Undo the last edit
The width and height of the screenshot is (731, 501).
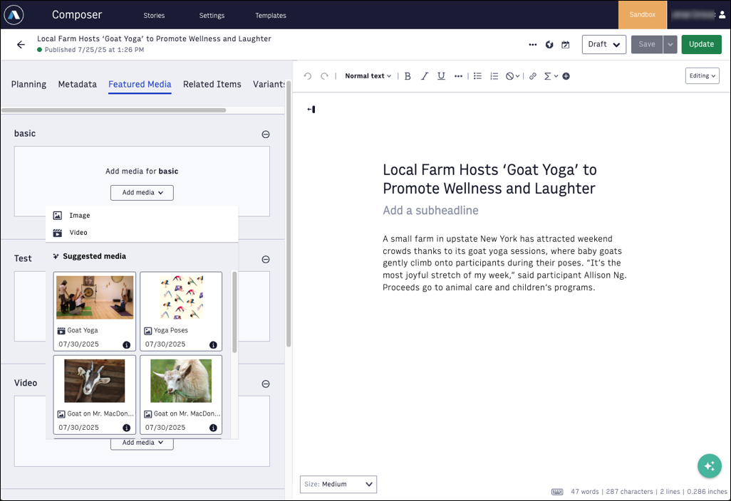(308, 76)
